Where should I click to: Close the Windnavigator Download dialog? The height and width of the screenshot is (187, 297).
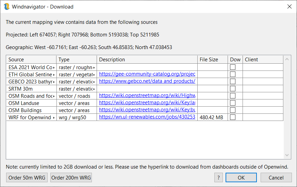point(289,6)
